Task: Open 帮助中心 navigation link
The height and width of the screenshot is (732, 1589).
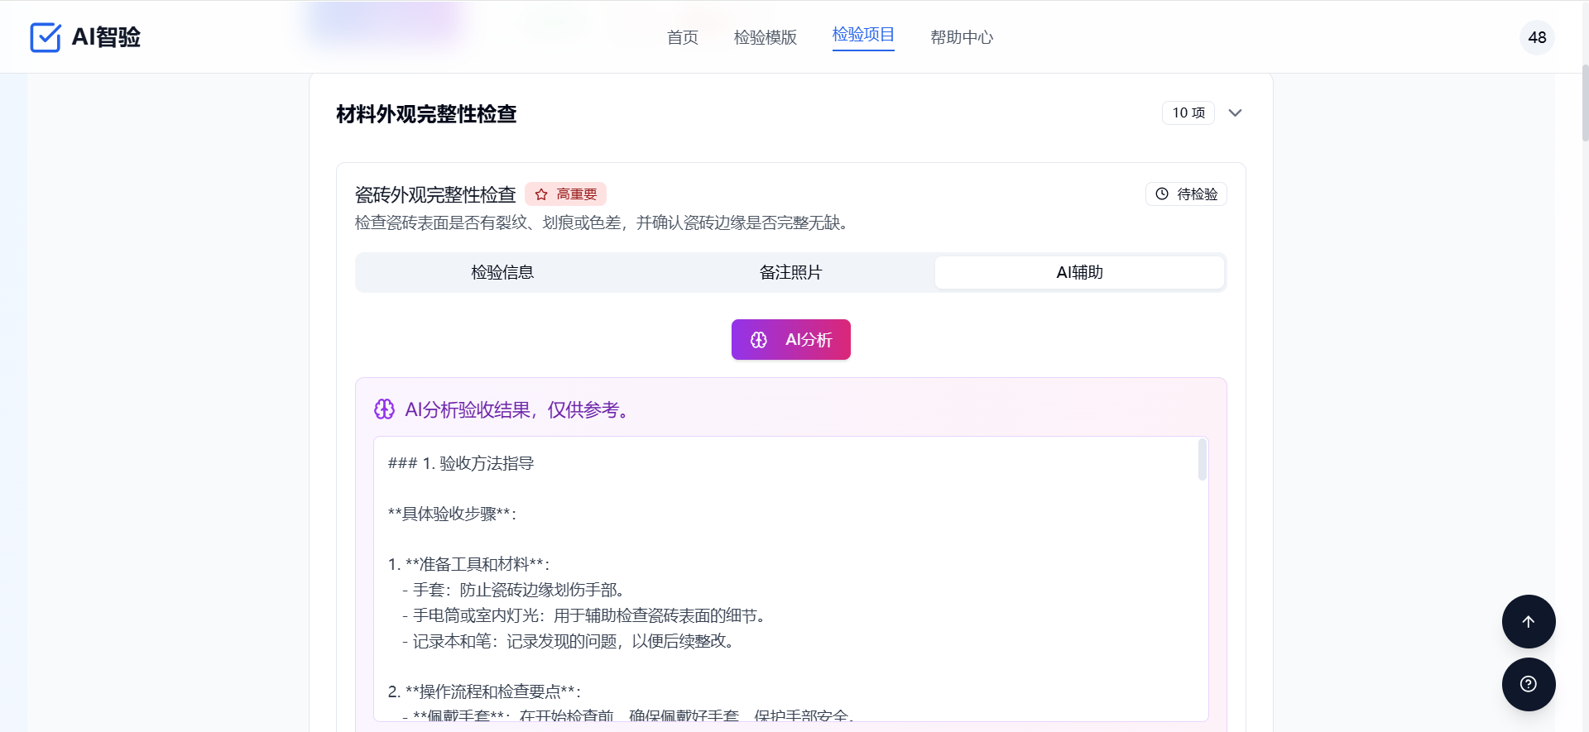Action: point(961,37)
